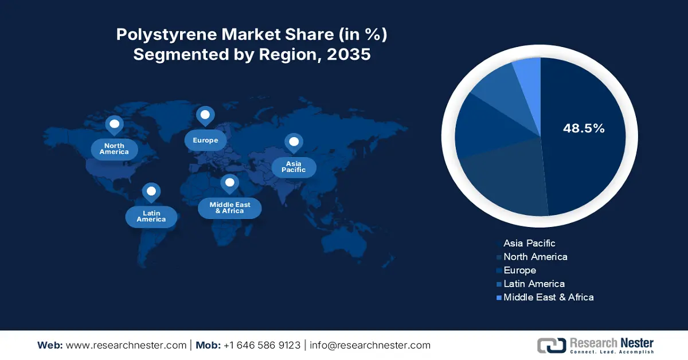The width and height of the screenshot is (688, 360).
Task: Click the Middle East & Africa legend entry
Action: (545, 297)
